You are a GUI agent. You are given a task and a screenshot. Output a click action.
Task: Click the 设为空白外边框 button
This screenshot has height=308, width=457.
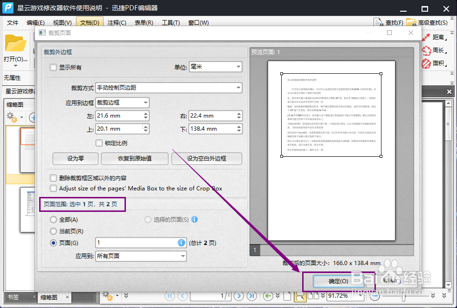click(207, 158)
